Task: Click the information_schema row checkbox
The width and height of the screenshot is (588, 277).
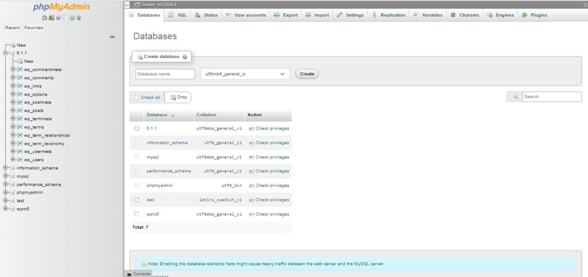Action: [x=137, y=143]
